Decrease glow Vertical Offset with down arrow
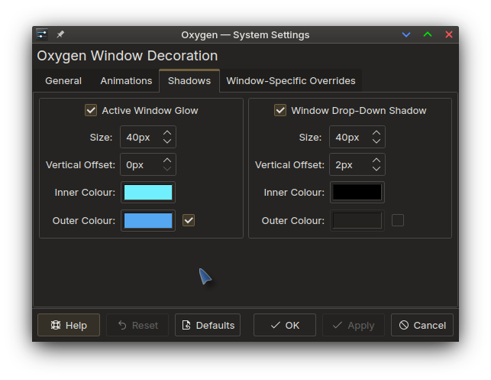This screenshot has width=491, height=380. [167, 169]
